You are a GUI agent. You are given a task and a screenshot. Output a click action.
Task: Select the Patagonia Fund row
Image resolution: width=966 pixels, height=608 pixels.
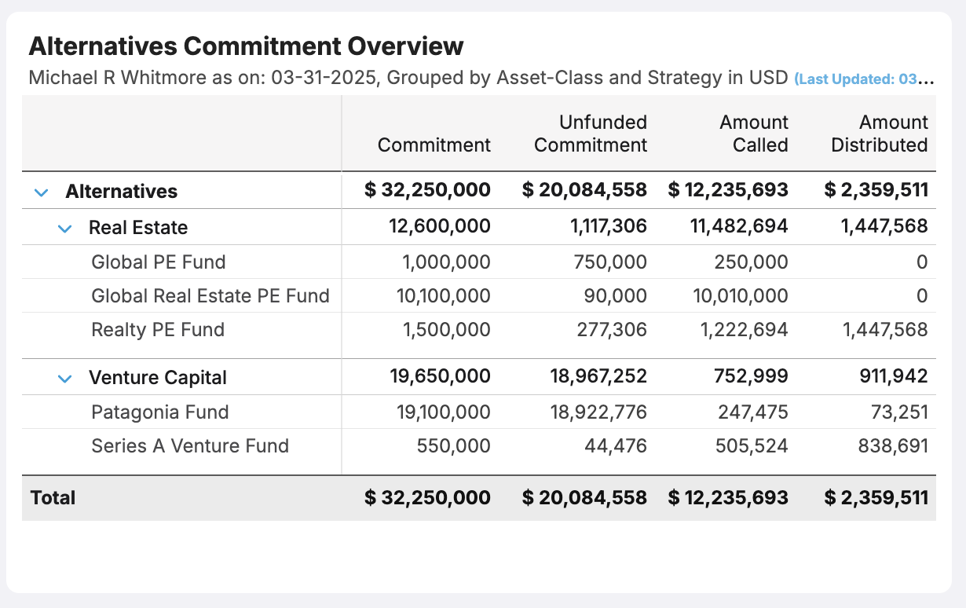pos(160,412)
